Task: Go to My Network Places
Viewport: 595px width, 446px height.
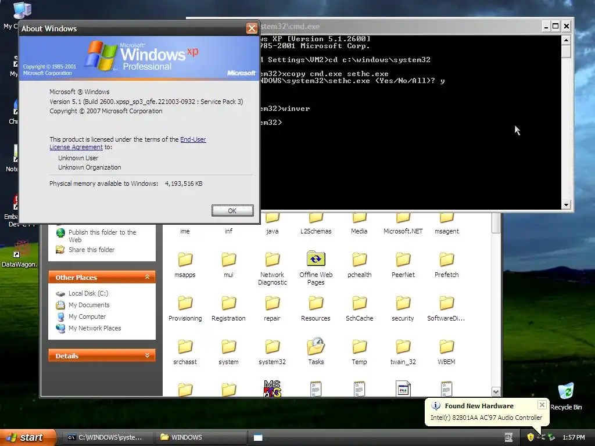Action: tap(88, 328)
